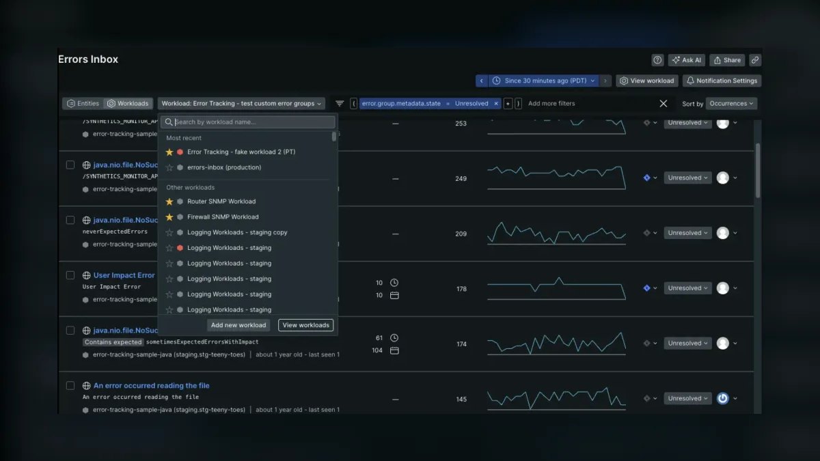Open the Since 30 minutes ago time picker

544,81
